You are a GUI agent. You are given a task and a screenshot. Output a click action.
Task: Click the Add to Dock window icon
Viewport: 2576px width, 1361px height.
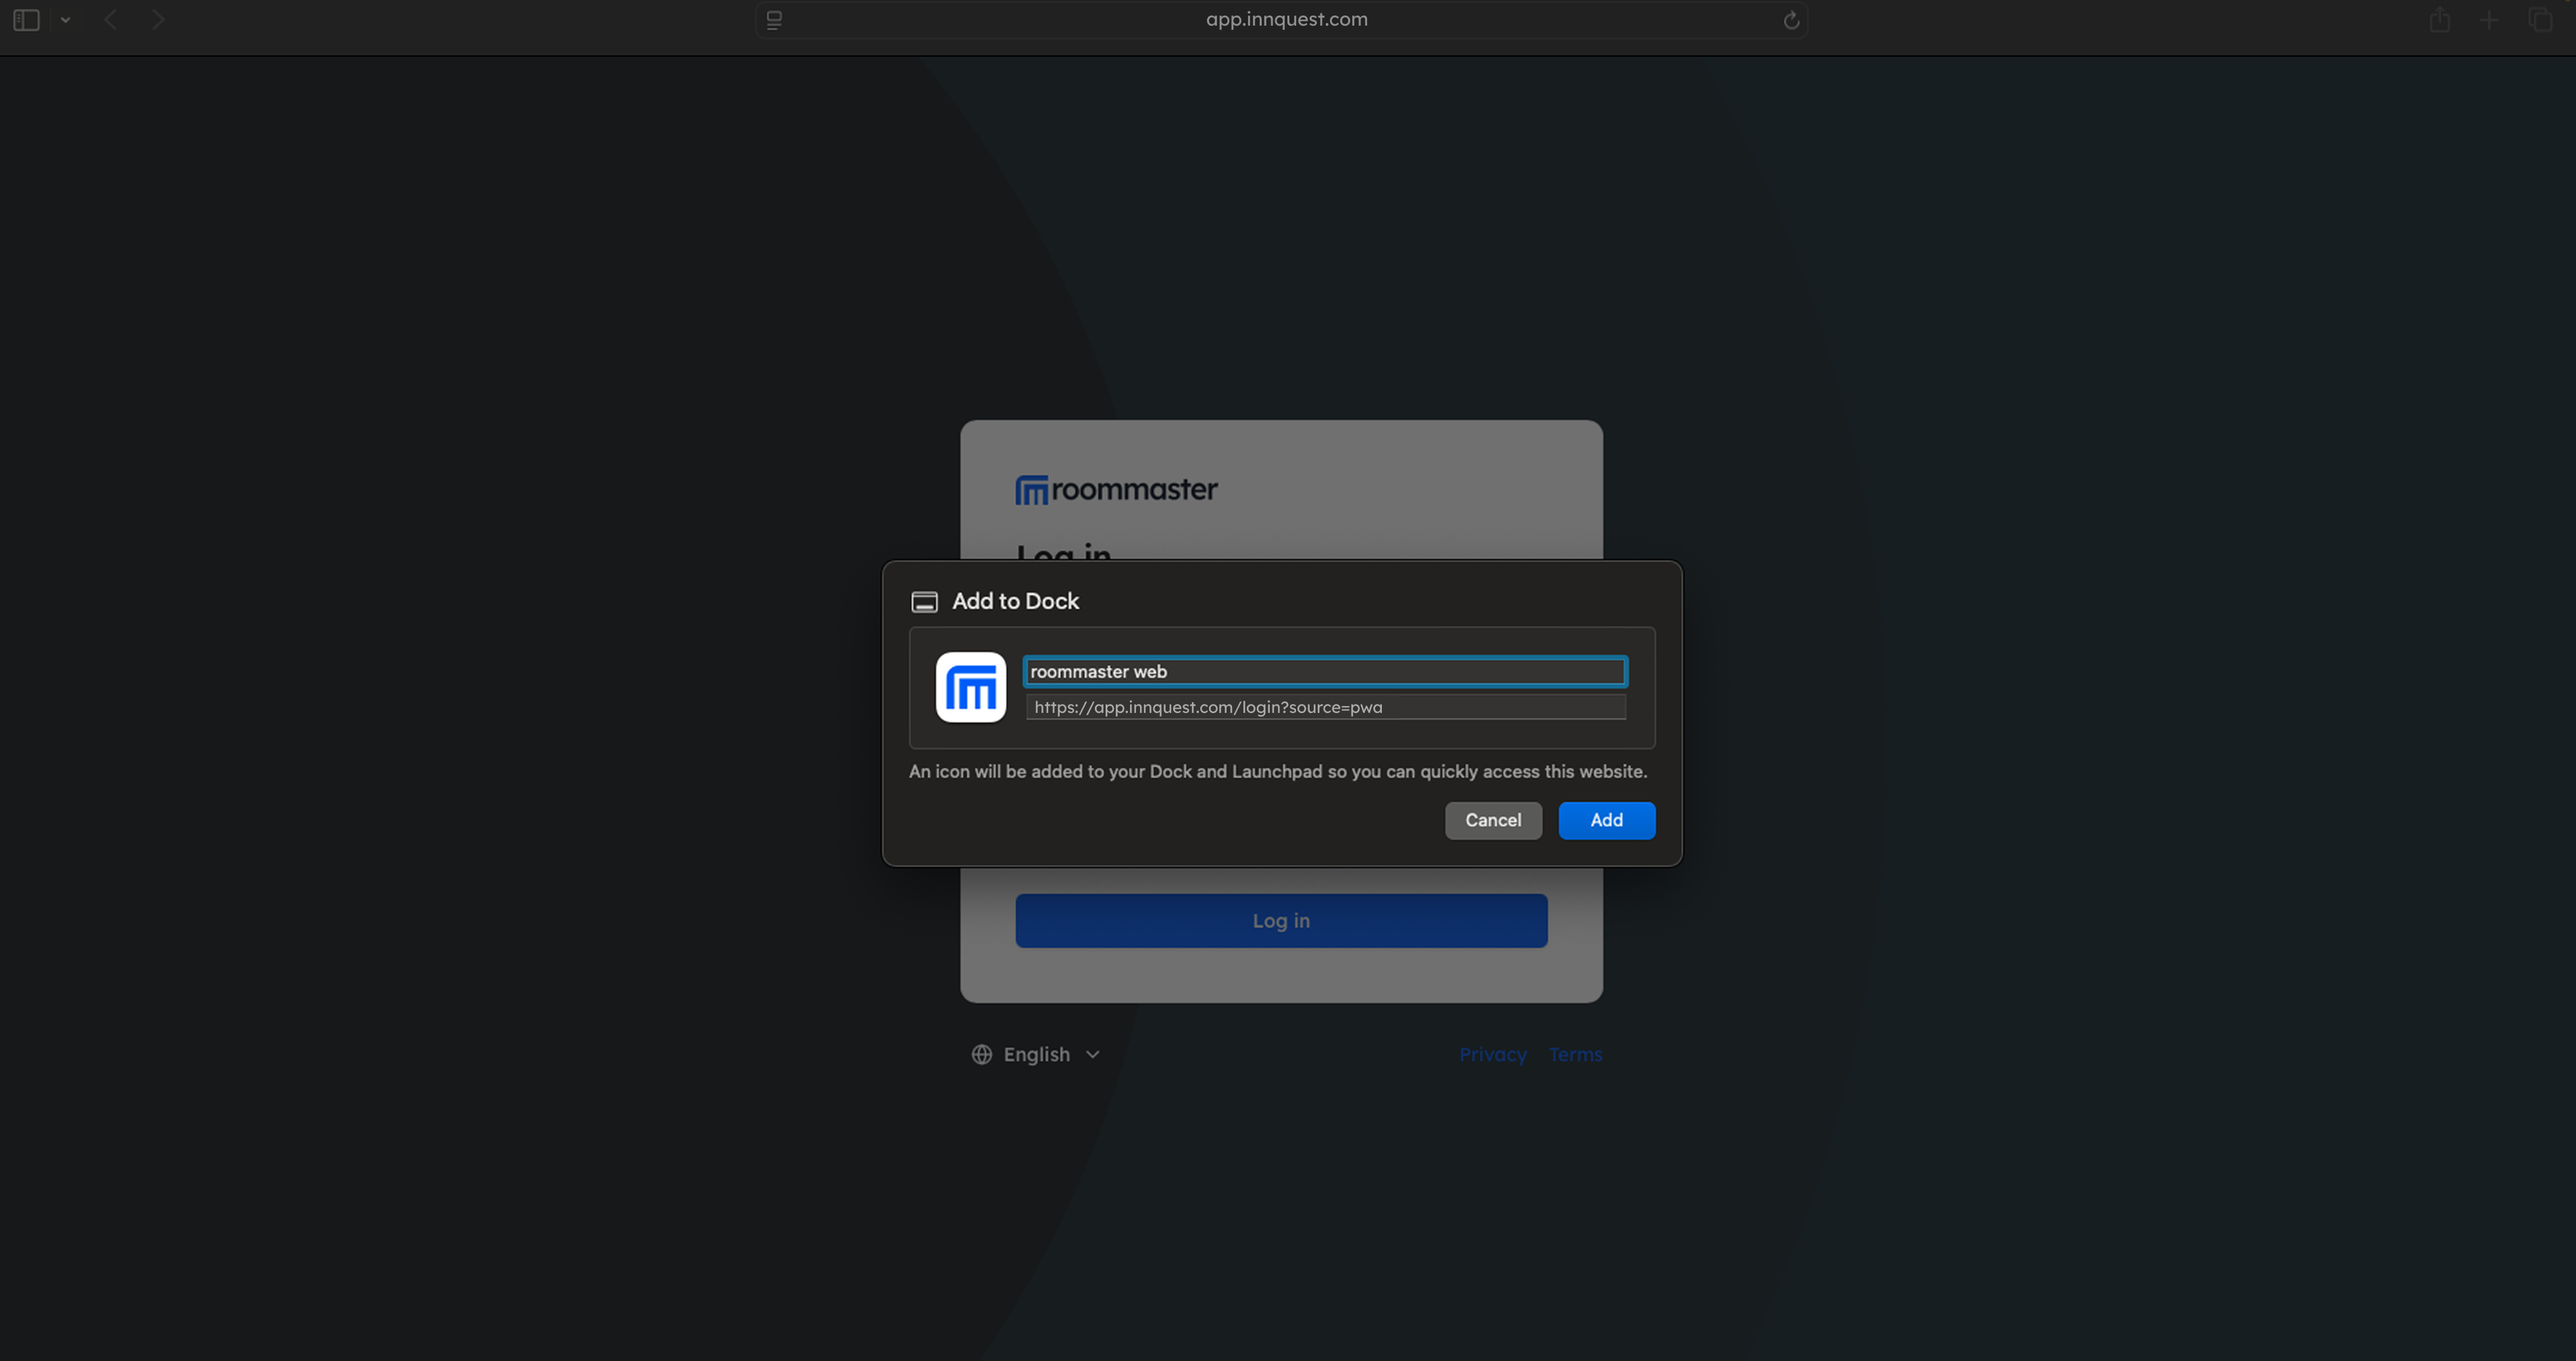pyautogui.click(x=924, y=601)
